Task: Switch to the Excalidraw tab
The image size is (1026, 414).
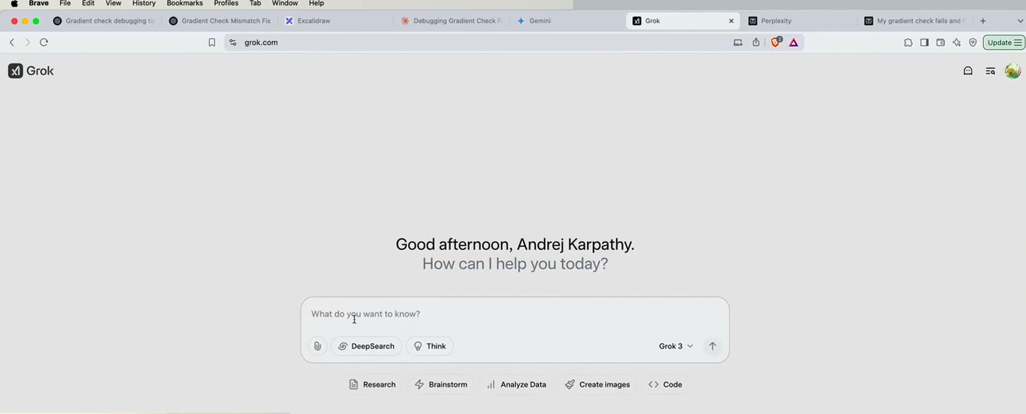Action: point(337,21)
